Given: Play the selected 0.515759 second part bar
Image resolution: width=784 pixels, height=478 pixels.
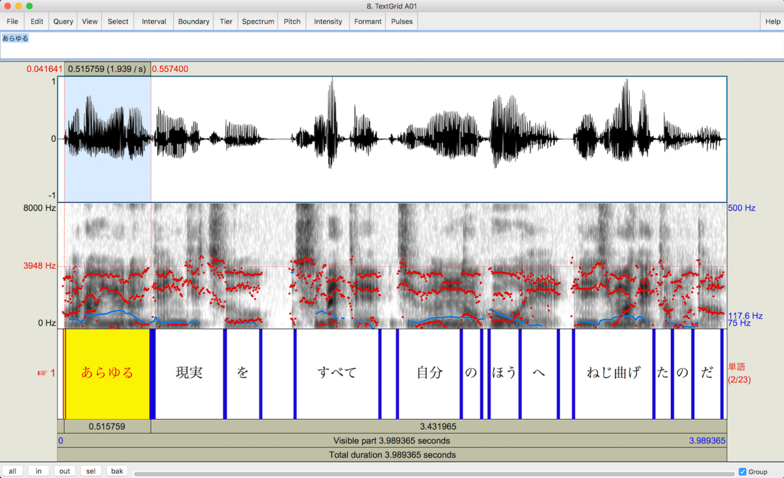Looking at the screenshot, I should [107, 426].
